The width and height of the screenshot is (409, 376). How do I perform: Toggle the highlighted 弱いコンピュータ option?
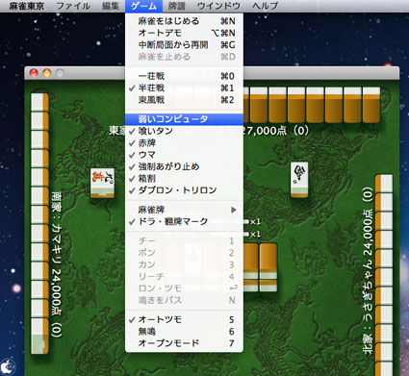point(184,119)
